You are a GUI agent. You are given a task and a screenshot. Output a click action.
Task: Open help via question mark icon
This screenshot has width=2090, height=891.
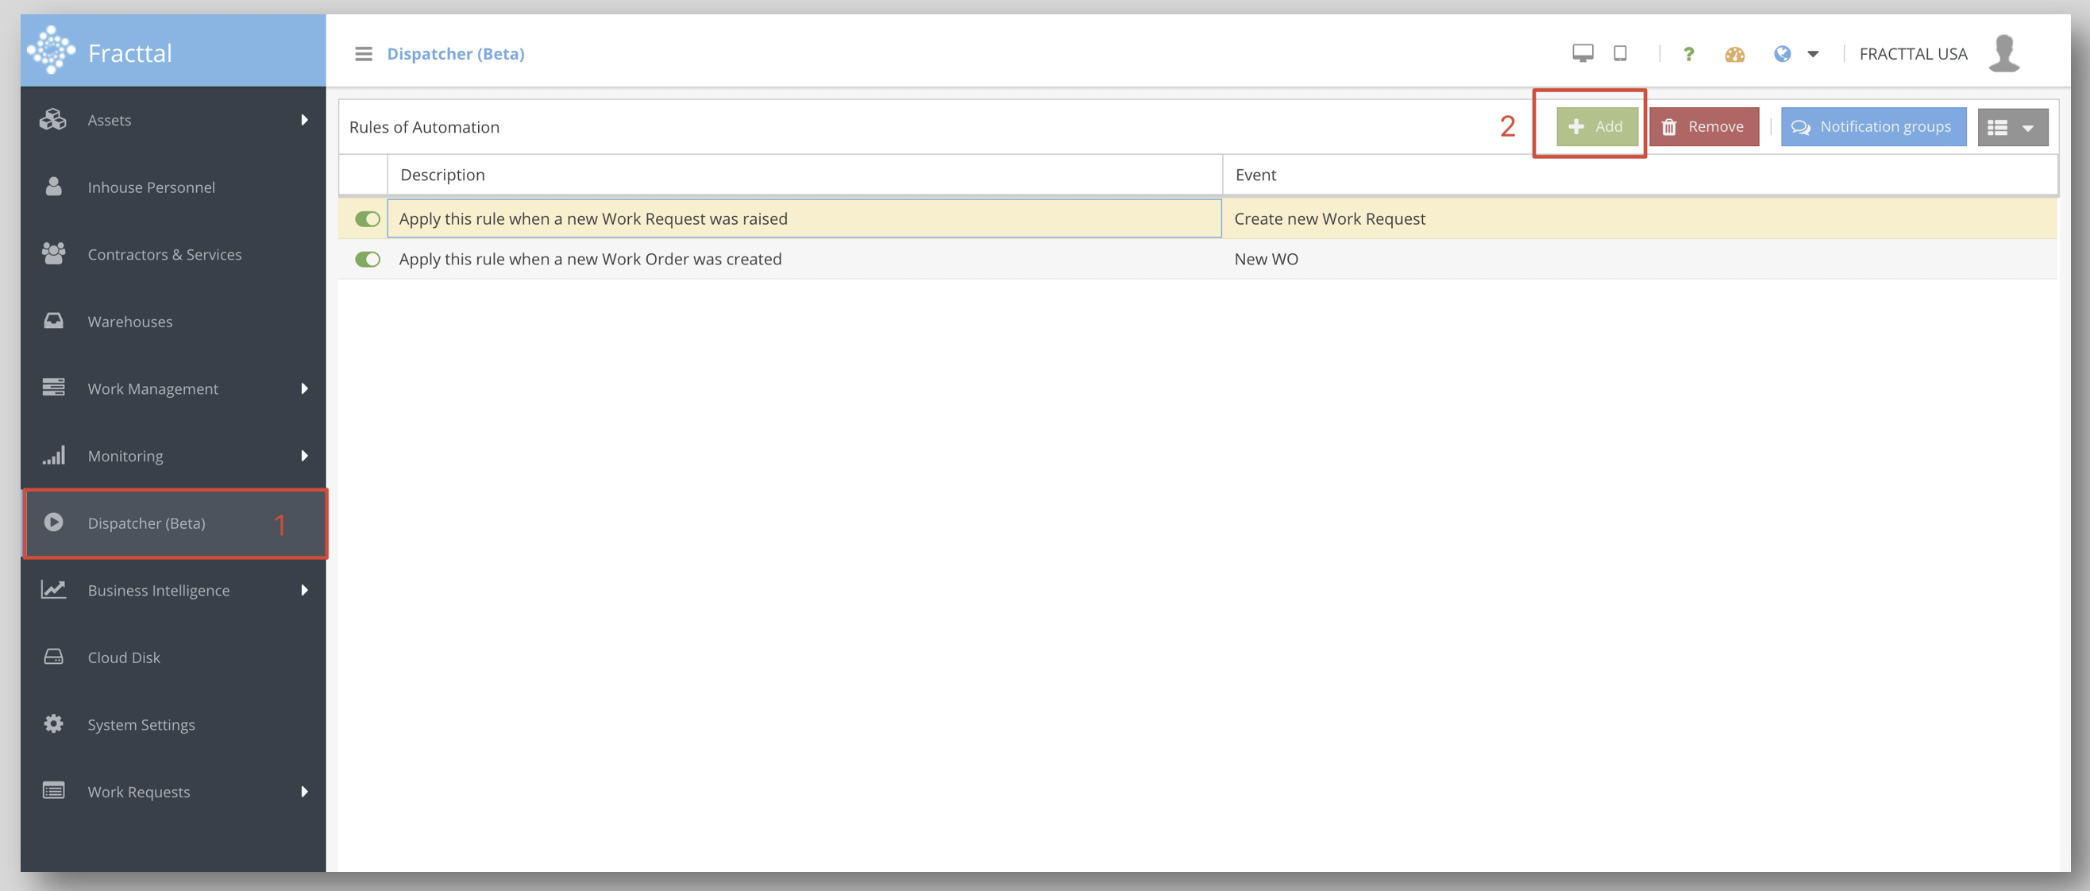[x=1688, y=54]
